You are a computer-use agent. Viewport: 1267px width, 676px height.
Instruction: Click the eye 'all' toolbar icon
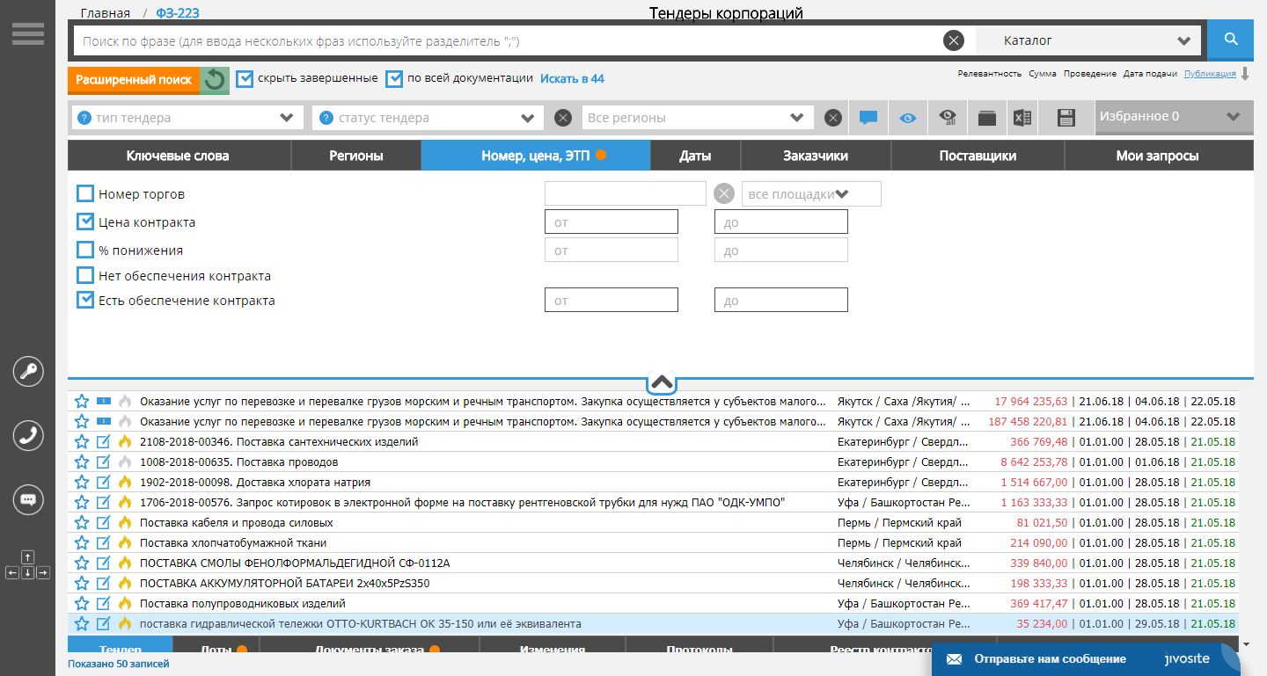point(948,118)
